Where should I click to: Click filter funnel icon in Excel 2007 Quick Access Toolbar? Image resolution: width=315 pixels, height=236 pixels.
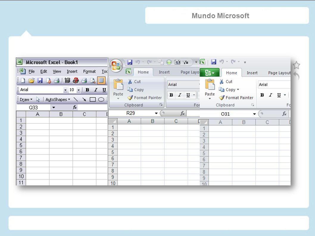[x=185, y=62]
